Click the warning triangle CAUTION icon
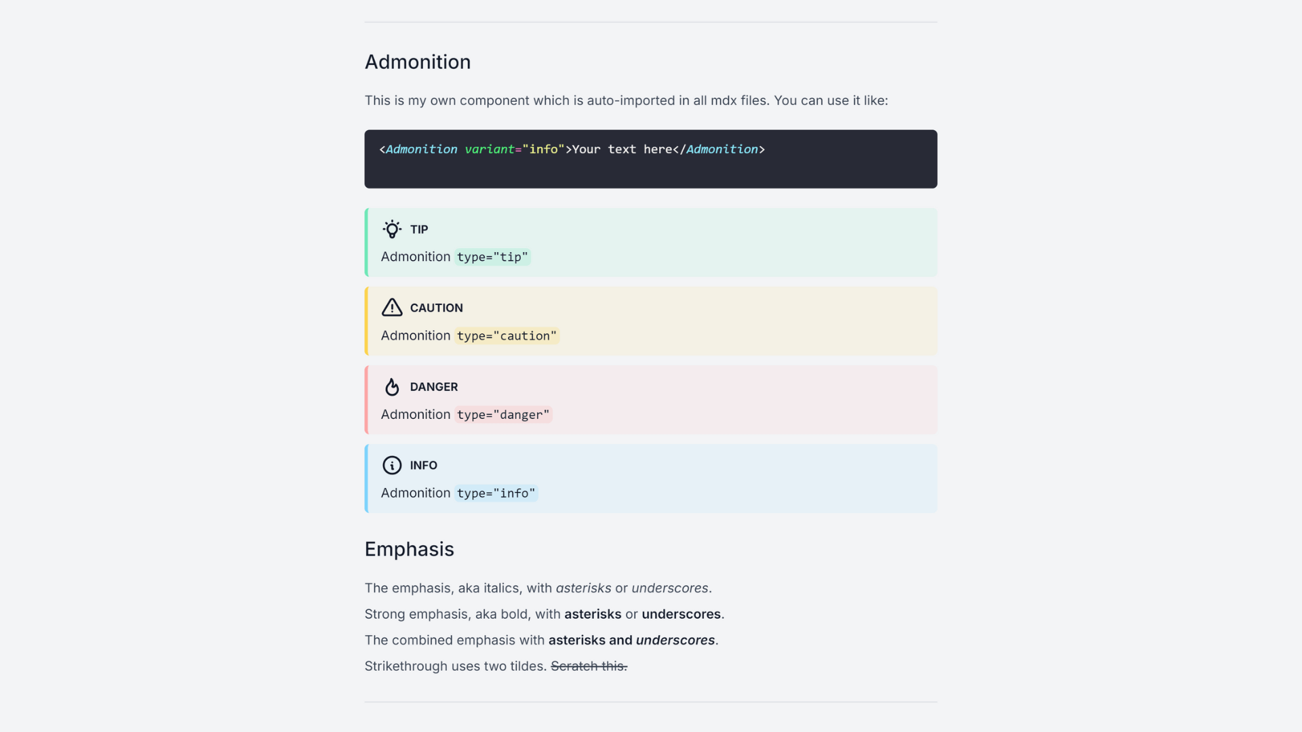The image size is (1302, 732). 392,308
